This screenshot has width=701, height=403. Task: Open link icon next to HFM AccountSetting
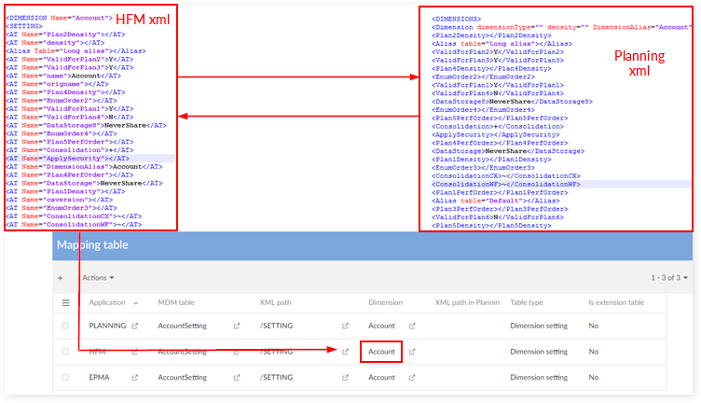237,352
